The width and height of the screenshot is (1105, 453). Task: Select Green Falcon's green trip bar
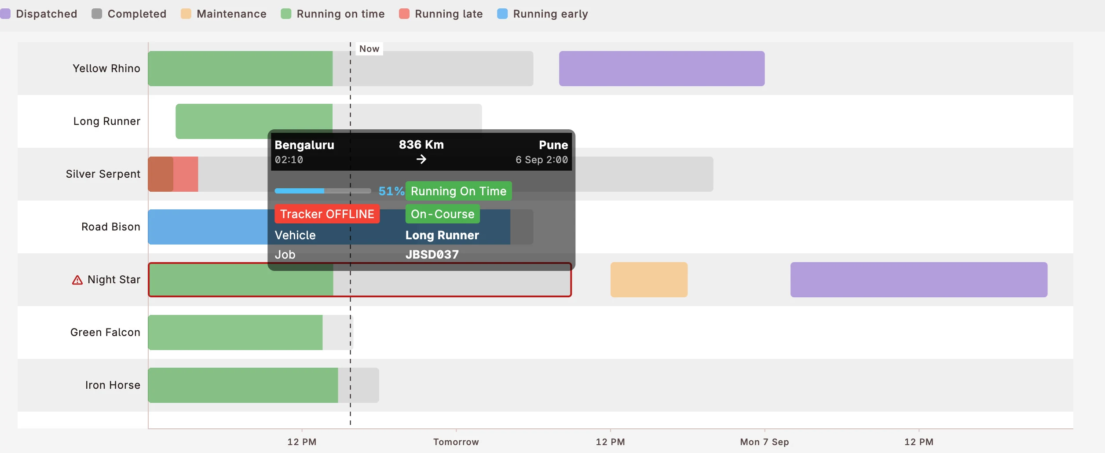235,332
